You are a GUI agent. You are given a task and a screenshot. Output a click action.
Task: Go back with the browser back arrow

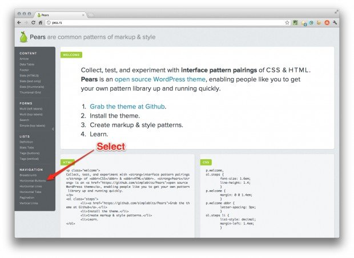click(19, 23)
